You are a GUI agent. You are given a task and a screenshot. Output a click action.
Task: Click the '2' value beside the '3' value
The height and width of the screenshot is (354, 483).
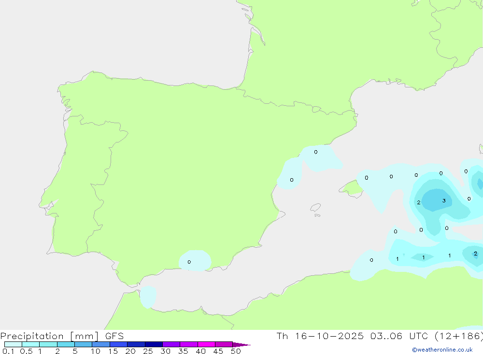(419, 202)
